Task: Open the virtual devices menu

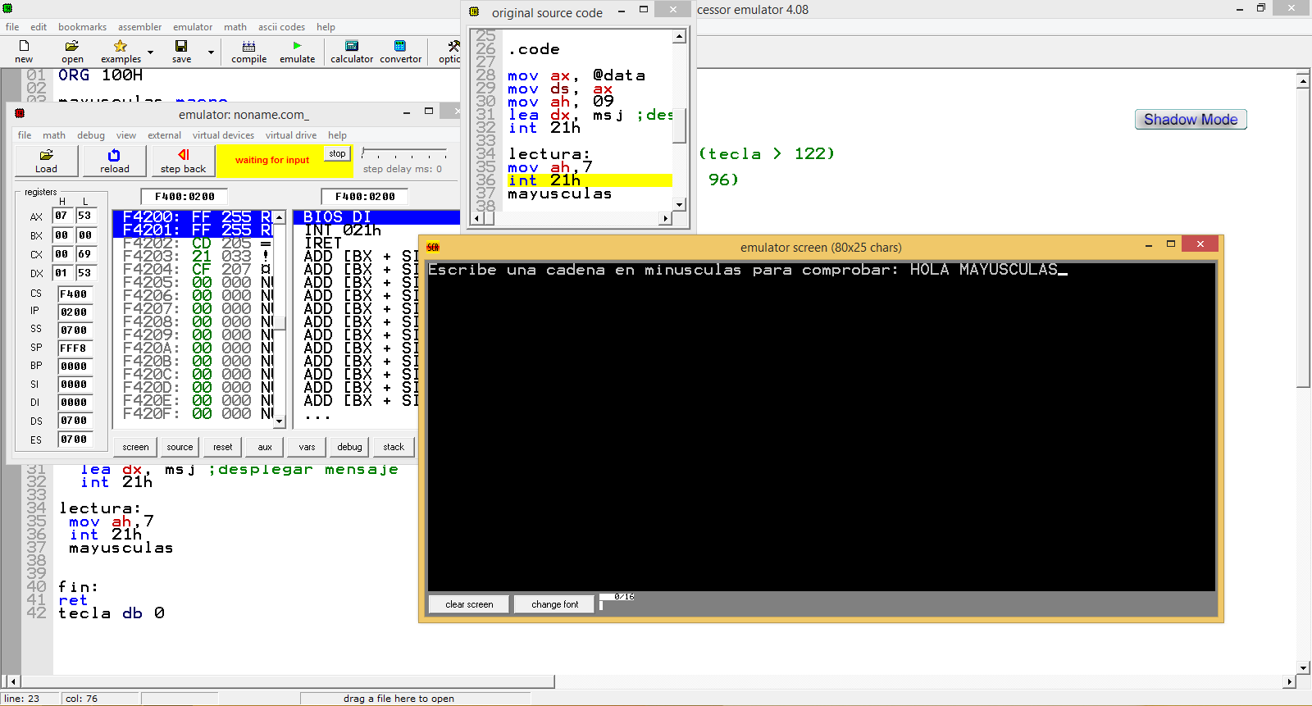Action: (x=223, y=135)
